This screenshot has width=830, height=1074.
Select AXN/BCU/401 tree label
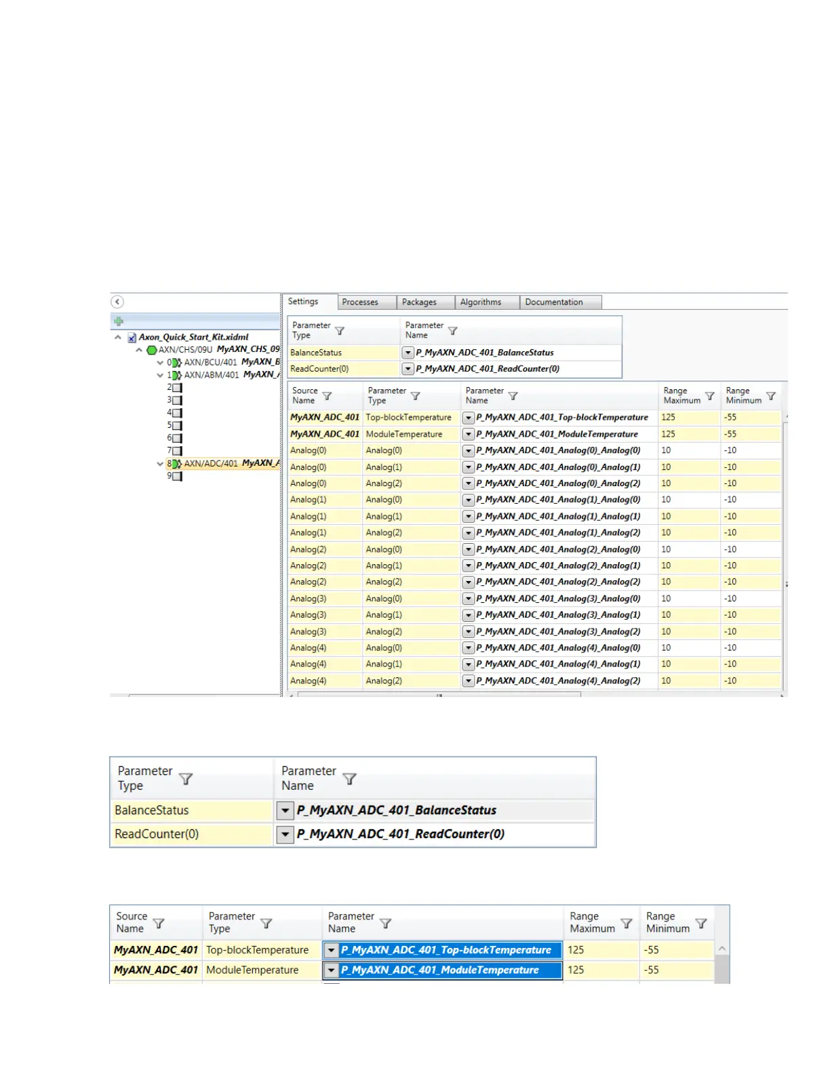pyautogui.click(x=232, y=363)
